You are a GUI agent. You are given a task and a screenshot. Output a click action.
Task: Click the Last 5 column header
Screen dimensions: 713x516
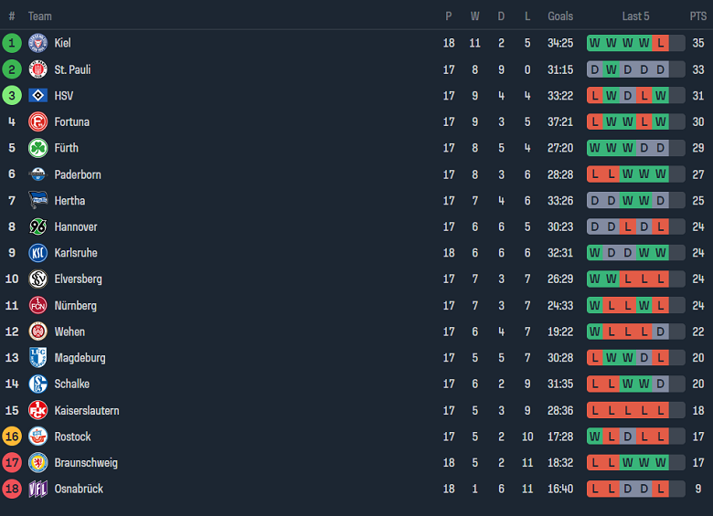pyautogui.click(x=635, y=16)
